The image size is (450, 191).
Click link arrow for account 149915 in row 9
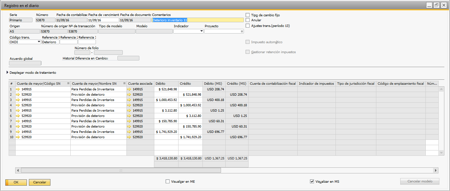click(18, 132)
